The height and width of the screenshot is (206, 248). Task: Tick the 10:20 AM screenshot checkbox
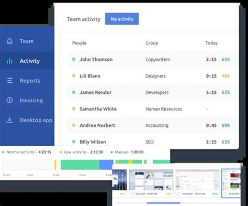[226, 194]
